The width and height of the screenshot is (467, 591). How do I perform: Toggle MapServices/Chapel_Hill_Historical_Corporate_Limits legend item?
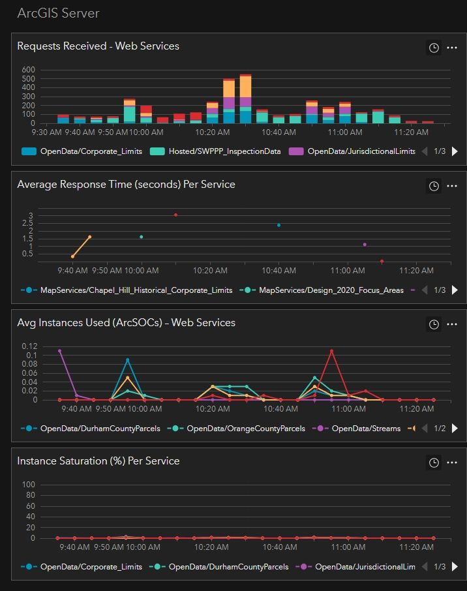click(x=127, y=290)
